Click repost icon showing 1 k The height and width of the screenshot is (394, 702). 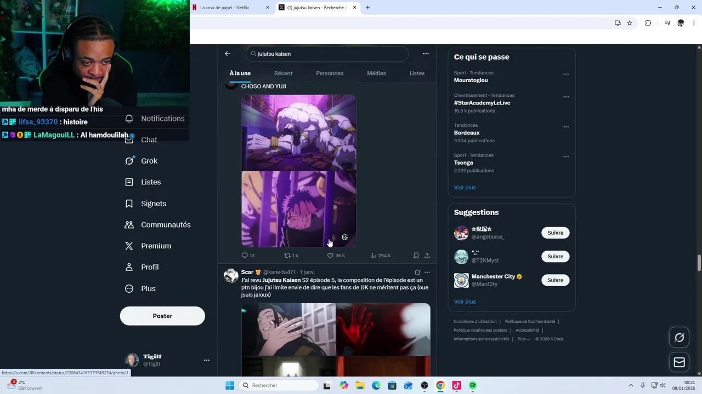pyautogui.click(x=287, y=256)
